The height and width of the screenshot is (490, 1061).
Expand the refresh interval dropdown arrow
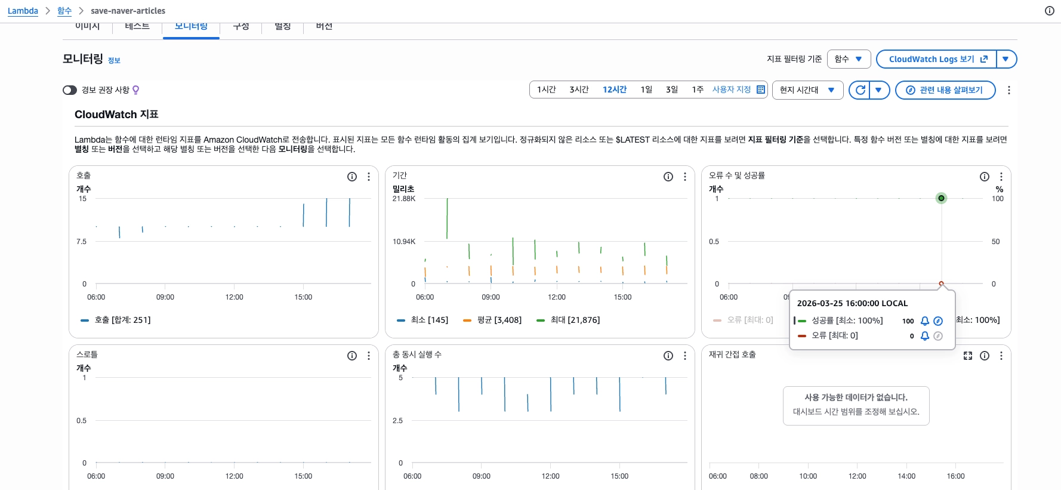click(879, 90)
